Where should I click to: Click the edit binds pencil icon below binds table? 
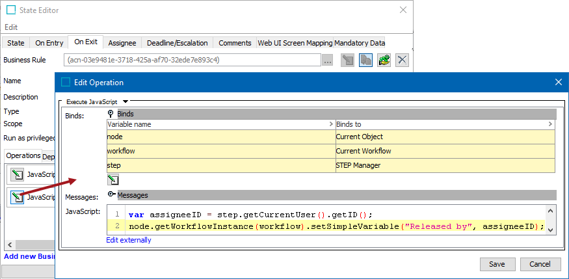pyautogui.click(x=113, y=179)
